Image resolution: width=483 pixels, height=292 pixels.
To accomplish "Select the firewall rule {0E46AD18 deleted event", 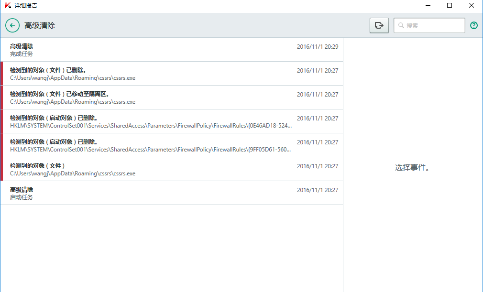I will click(x=143, y=121).
